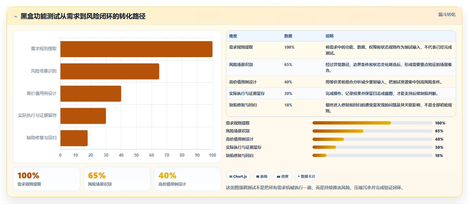This screenshot has height=204, width=469.
Task: Click the 65% 风险场景识别 data card
Action: (x=117, y=179)
